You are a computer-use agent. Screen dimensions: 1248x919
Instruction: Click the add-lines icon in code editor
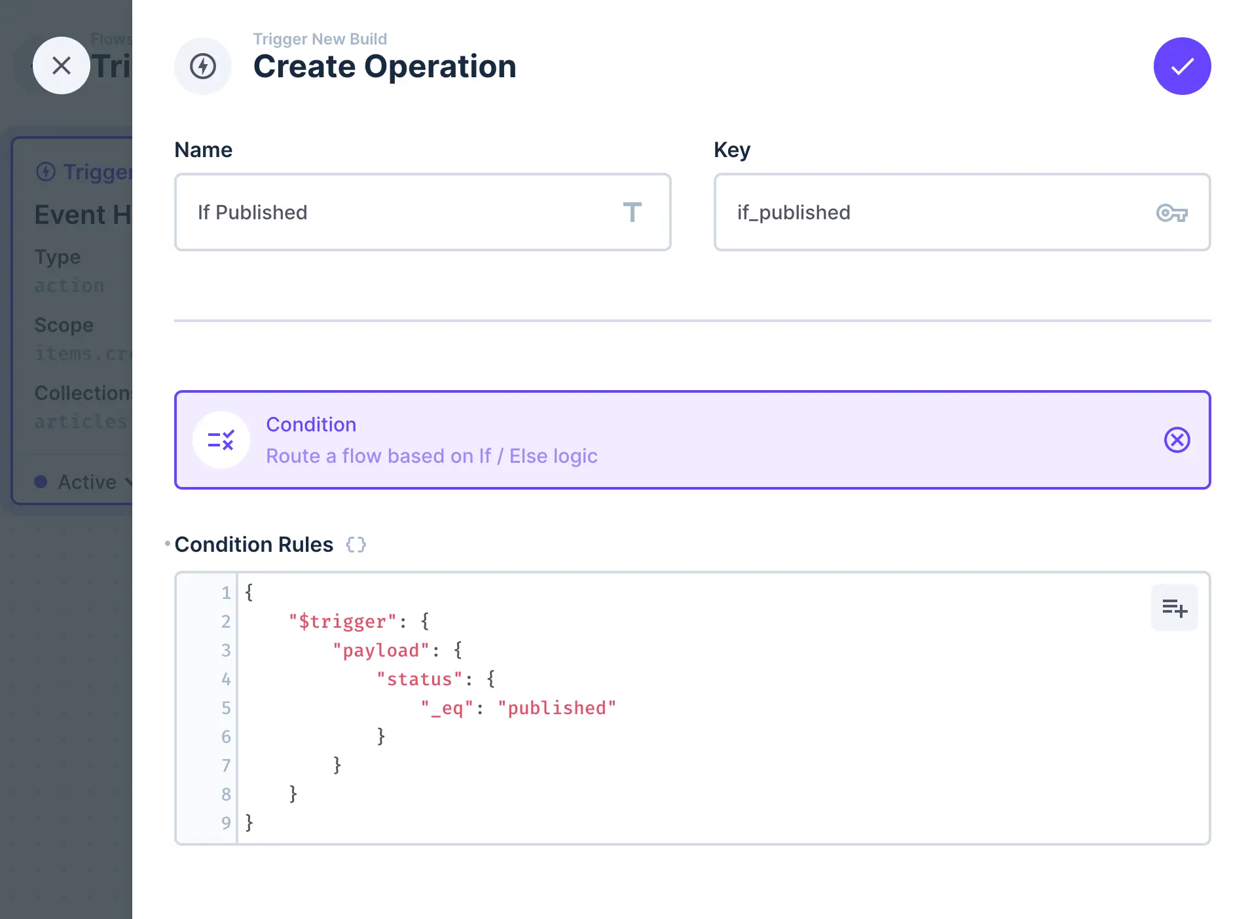1174,607
